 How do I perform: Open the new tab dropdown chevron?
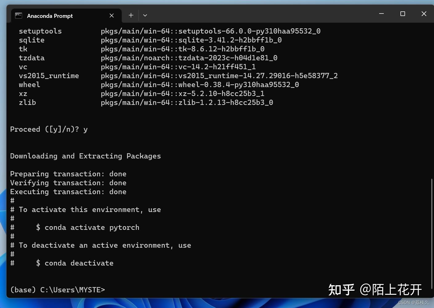tap(145, 15)
